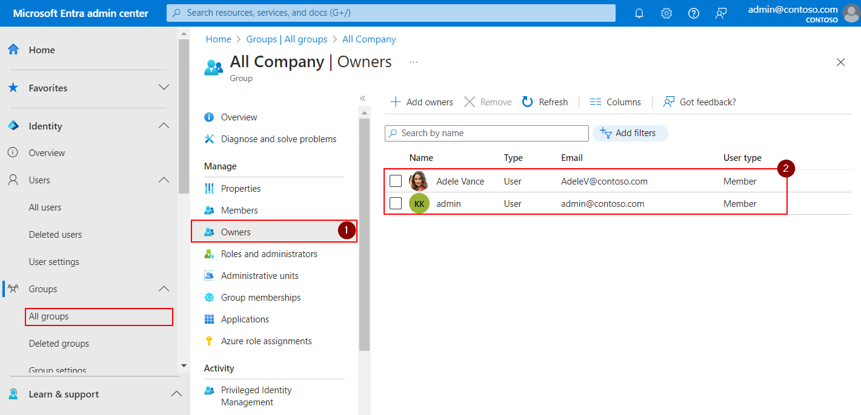
Task: Open the Columns settings on the toolbar
Action: coord(614,102)
